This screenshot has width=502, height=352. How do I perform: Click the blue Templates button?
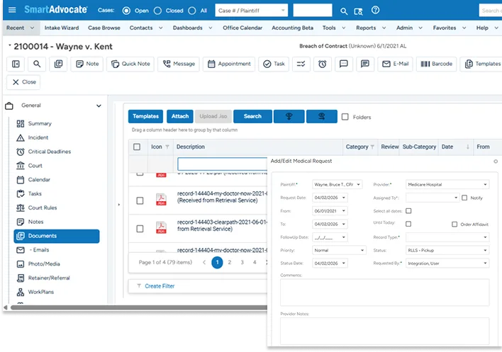(x=145, y=116)
